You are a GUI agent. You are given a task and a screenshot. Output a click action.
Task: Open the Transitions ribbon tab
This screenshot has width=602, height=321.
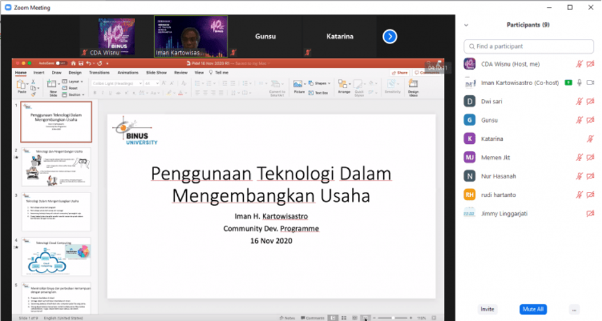[100, 73]
